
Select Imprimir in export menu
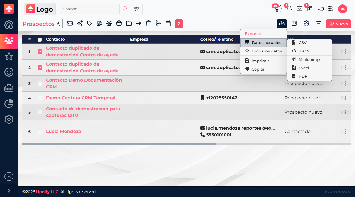tap(263, 61)
